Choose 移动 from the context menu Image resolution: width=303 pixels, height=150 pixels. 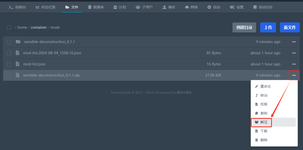coord(263,95)
